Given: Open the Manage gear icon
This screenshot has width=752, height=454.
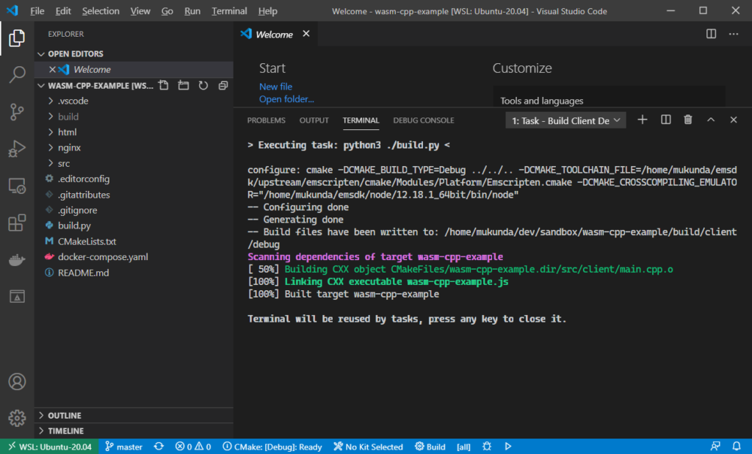Looking at the screenshot, I should (x=17, y=418).
